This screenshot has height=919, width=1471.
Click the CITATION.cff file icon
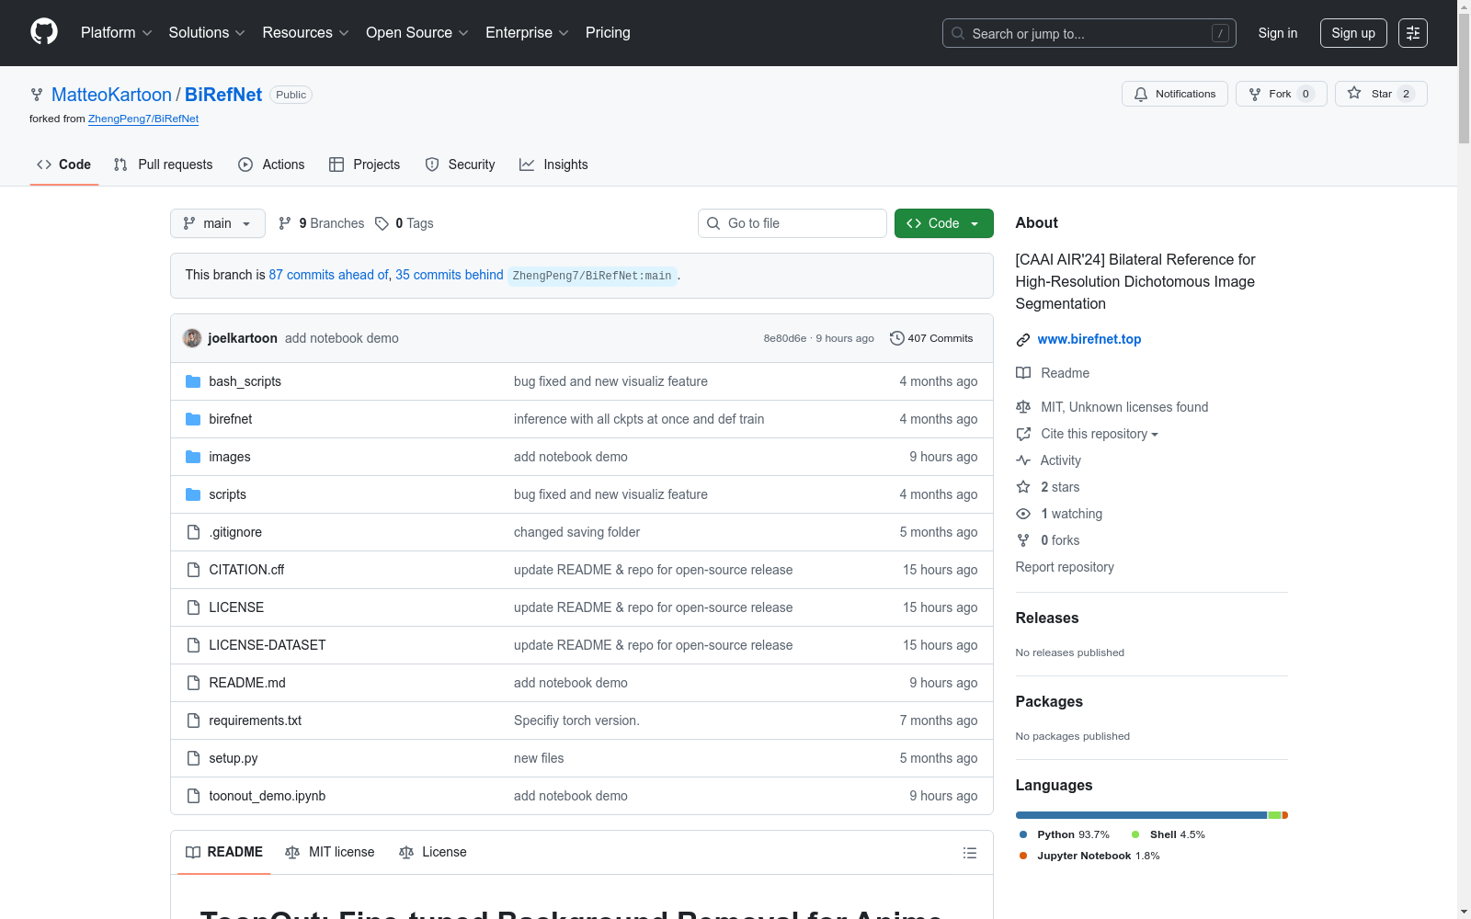[193, 570]
